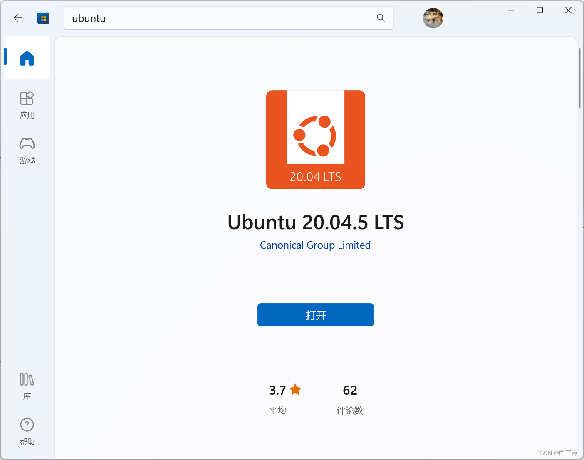
Task: Select the 应用 (Apps) sidebar icon
Action: pos(27,105)
